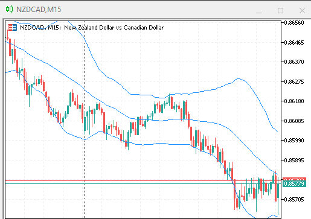Close the NZDCAD,M15 chart window

tap(302, 10)
